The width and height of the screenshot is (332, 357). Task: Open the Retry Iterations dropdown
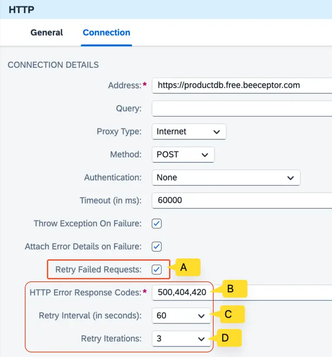point(181,338)
